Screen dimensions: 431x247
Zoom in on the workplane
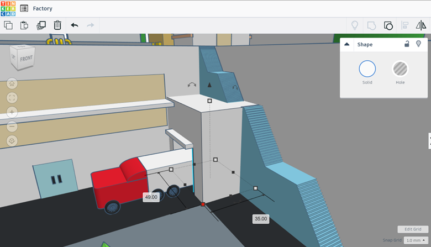[x=12, y=112]
